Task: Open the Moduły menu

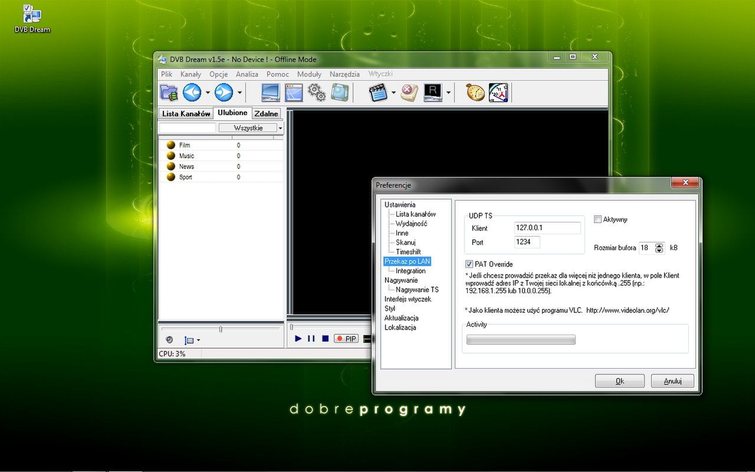Action: 309,74
